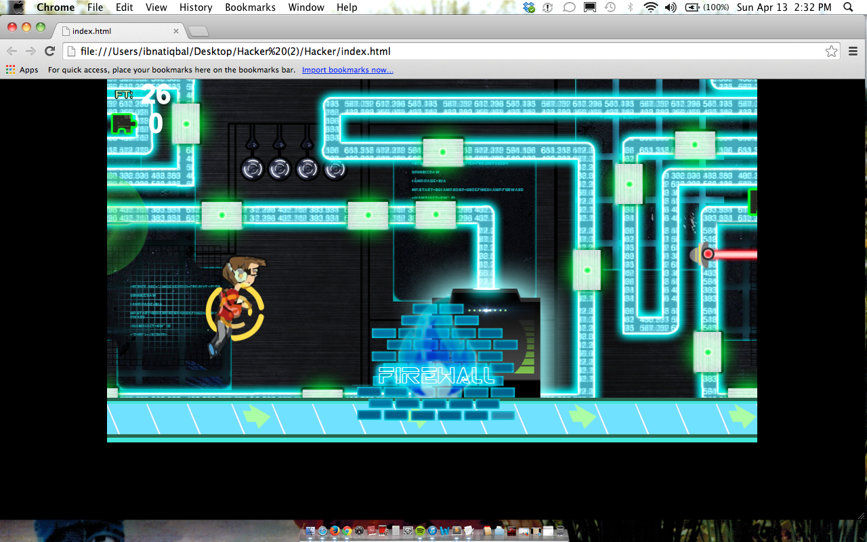The image size is (867, 542).
Task: Open the Trash in the dock
Action: [560, 530]
